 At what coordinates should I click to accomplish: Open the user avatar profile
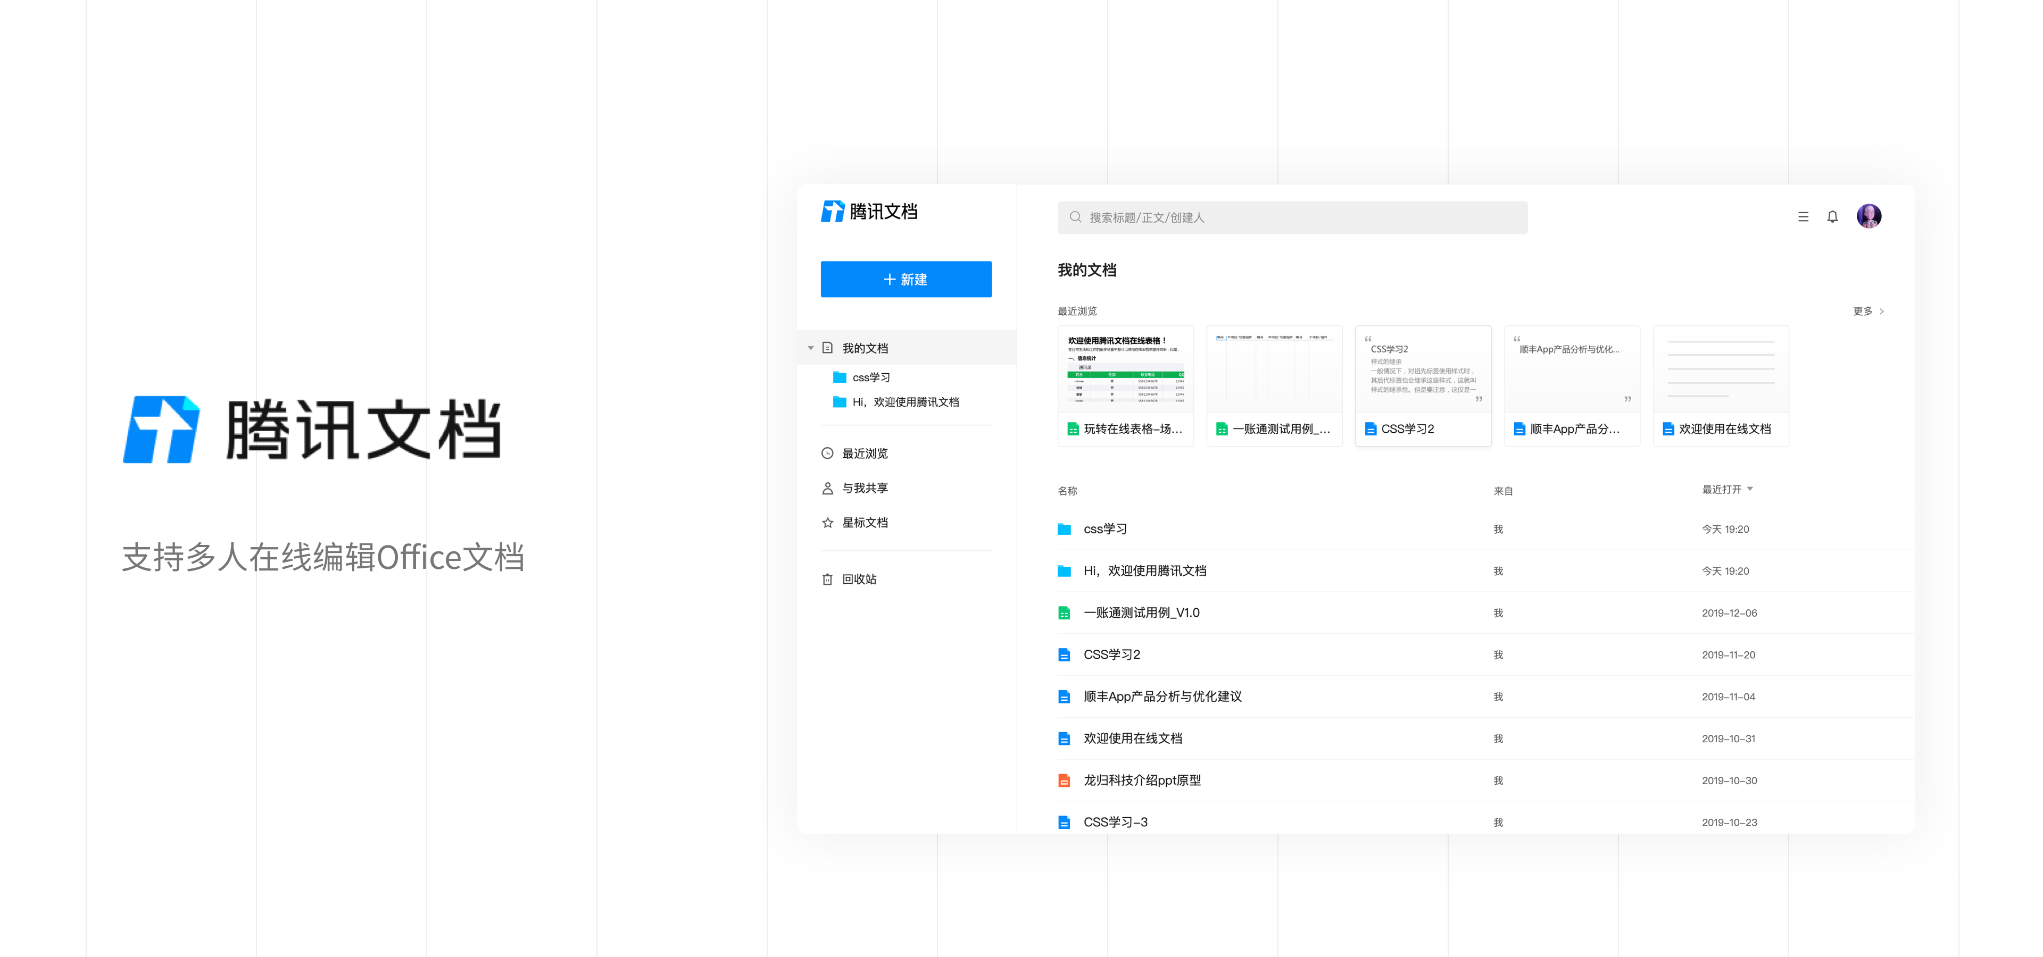tap(1868, 215)
